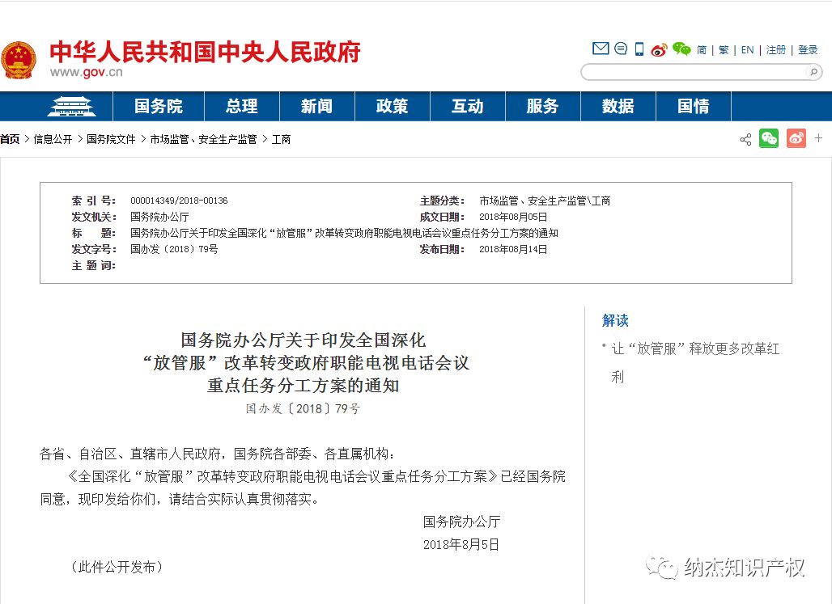Screen dimensions: 832x604
Task: Open the WeChat icon in the header
Action: point(681,49)
